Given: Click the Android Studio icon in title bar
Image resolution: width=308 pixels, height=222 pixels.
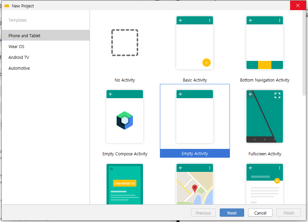Looking at the screenshot, I should tap(7, 6).
